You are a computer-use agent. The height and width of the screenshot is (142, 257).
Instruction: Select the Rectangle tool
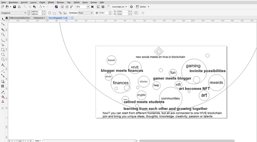(3, 49)
